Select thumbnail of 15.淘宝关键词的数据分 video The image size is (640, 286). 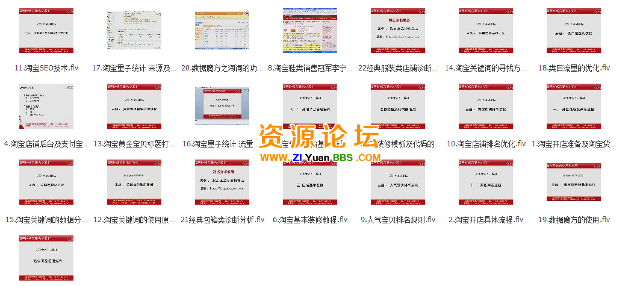46,182
